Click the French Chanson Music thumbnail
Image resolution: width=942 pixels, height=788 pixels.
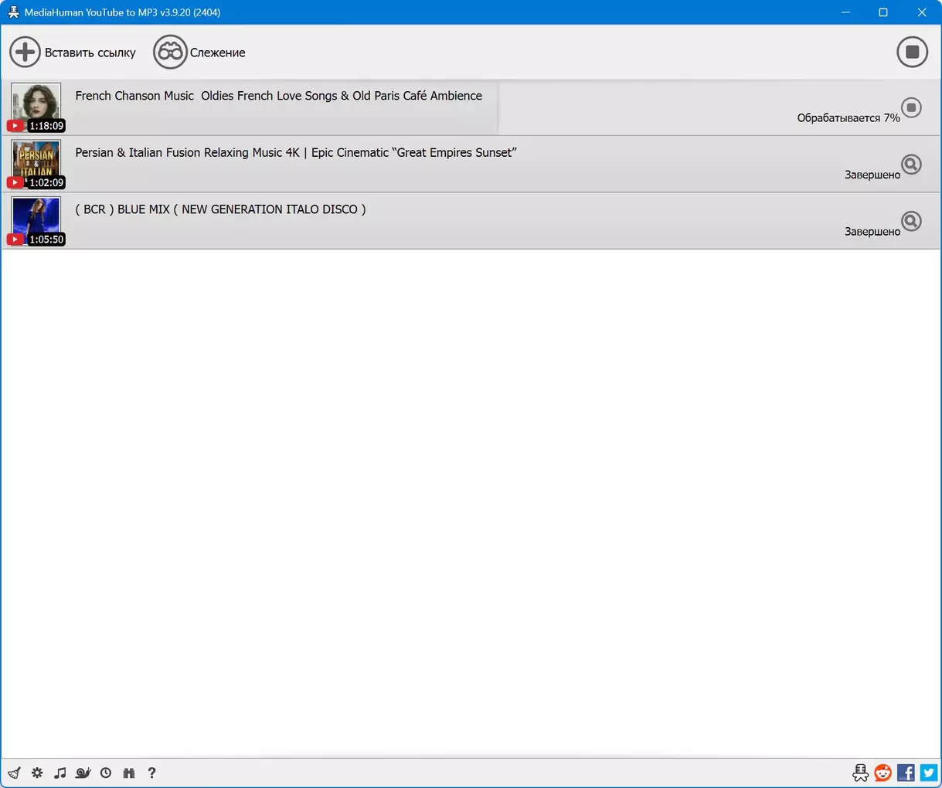[36, 107]
